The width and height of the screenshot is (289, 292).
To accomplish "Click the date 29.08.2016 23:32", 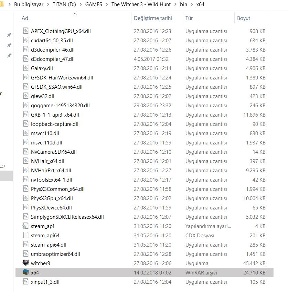I will click(x=152, y=105).
